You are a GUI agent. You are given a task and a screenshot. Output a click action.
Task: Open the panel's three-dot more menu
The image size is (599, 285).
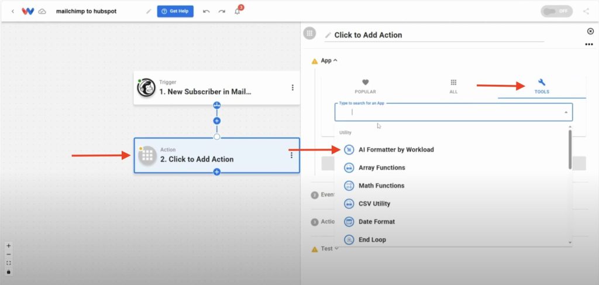pyautogui.click(x=588, y=44)
